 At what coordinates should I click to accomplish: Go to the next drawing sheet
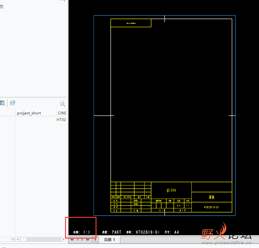pos(82,240)
